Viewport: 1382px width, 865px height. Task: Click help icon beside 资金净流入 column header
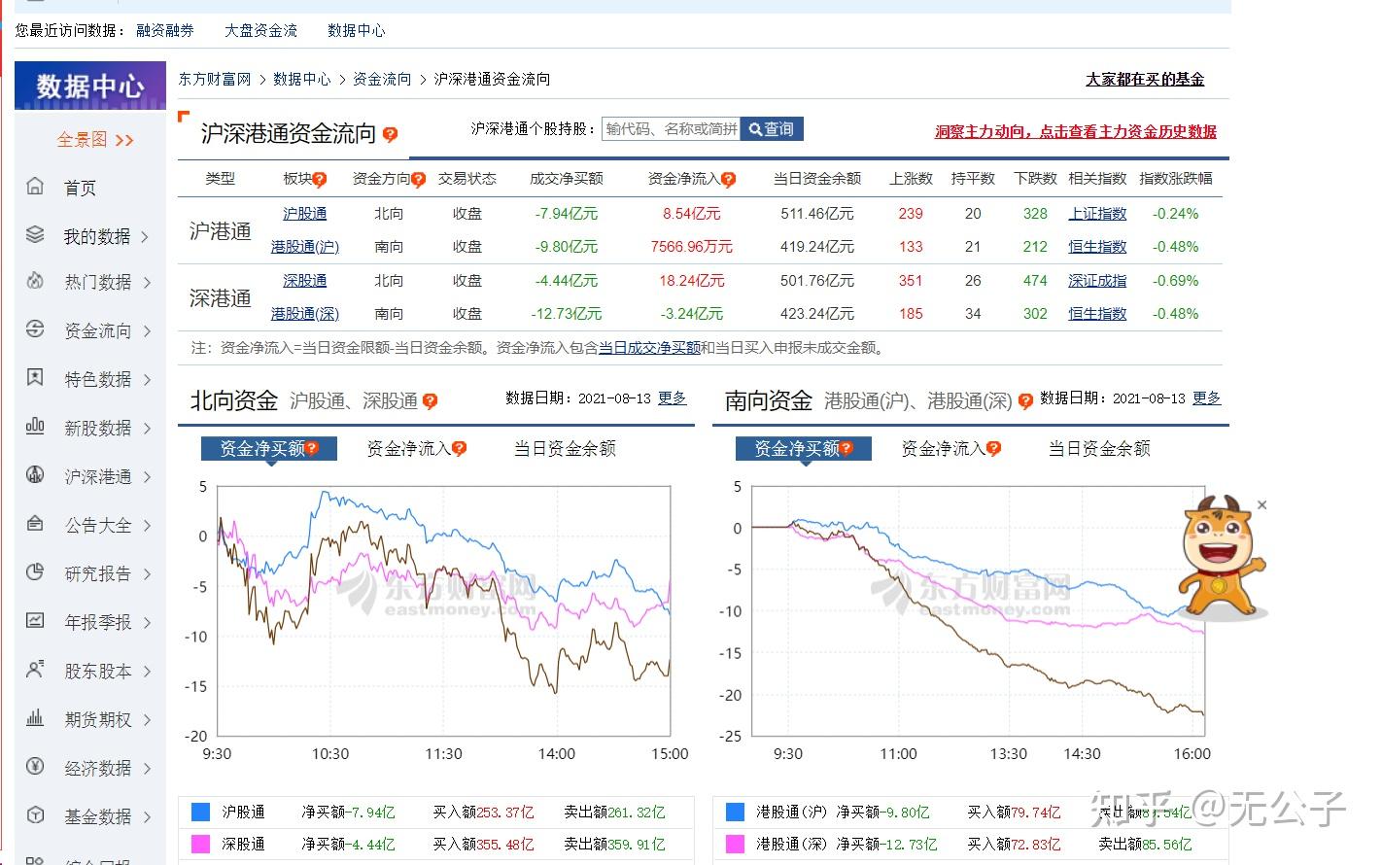[x=729, y=179]
